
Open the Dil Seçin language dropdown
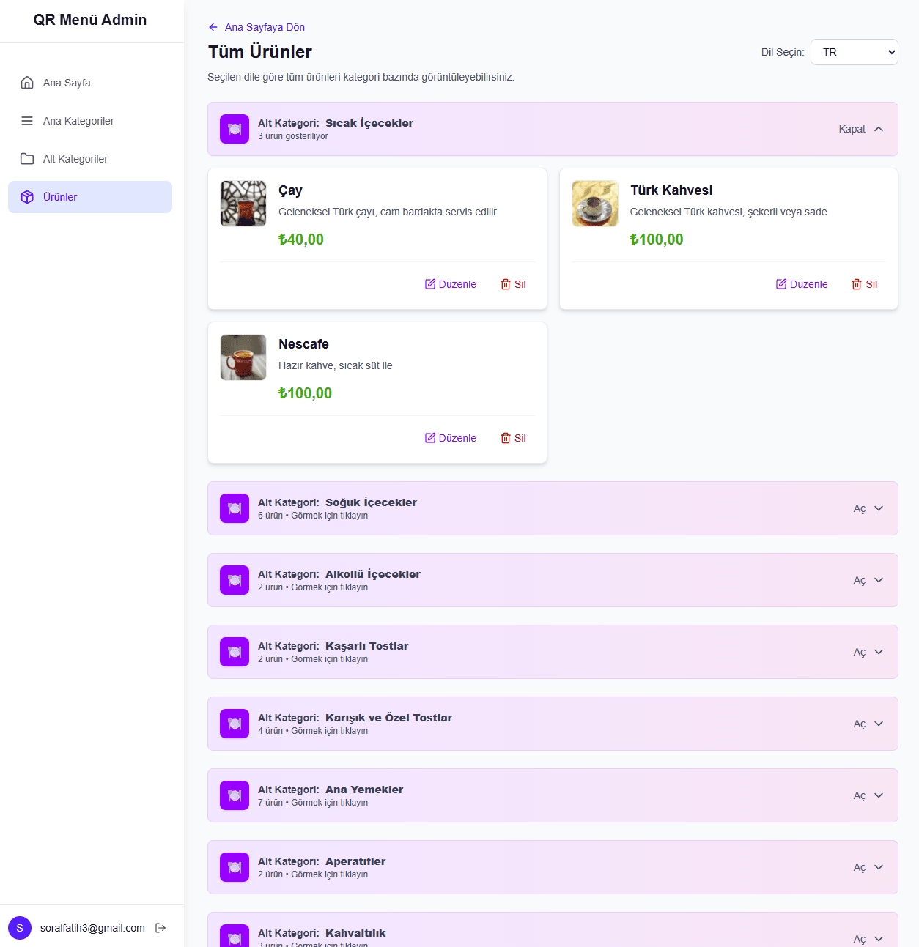click(854, 52)
